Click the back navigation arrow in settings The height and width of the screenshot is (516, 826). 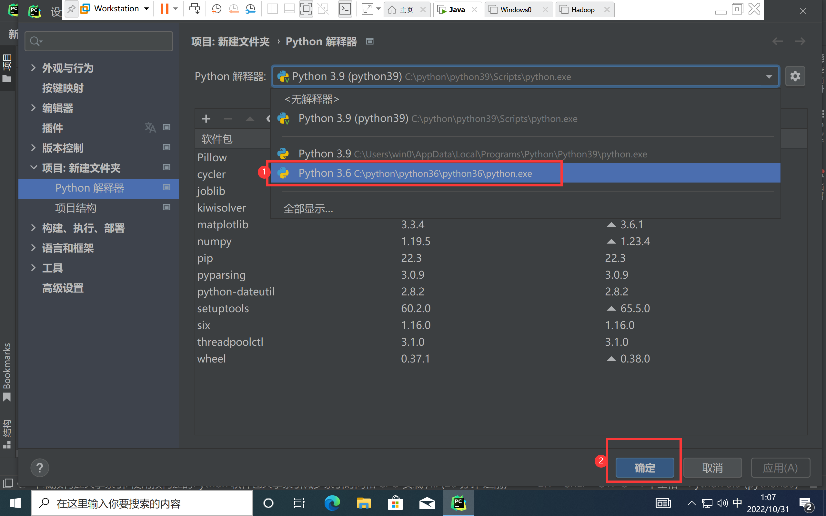pyautogui.click(x=777, y=41)
